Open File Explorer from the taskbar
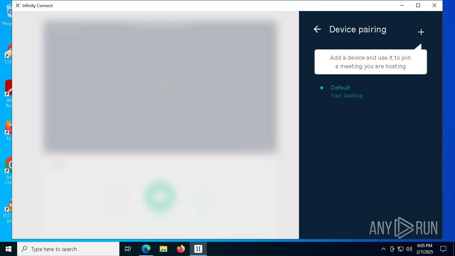This screenshot has height=256, width=455. (x=164, y=249)
